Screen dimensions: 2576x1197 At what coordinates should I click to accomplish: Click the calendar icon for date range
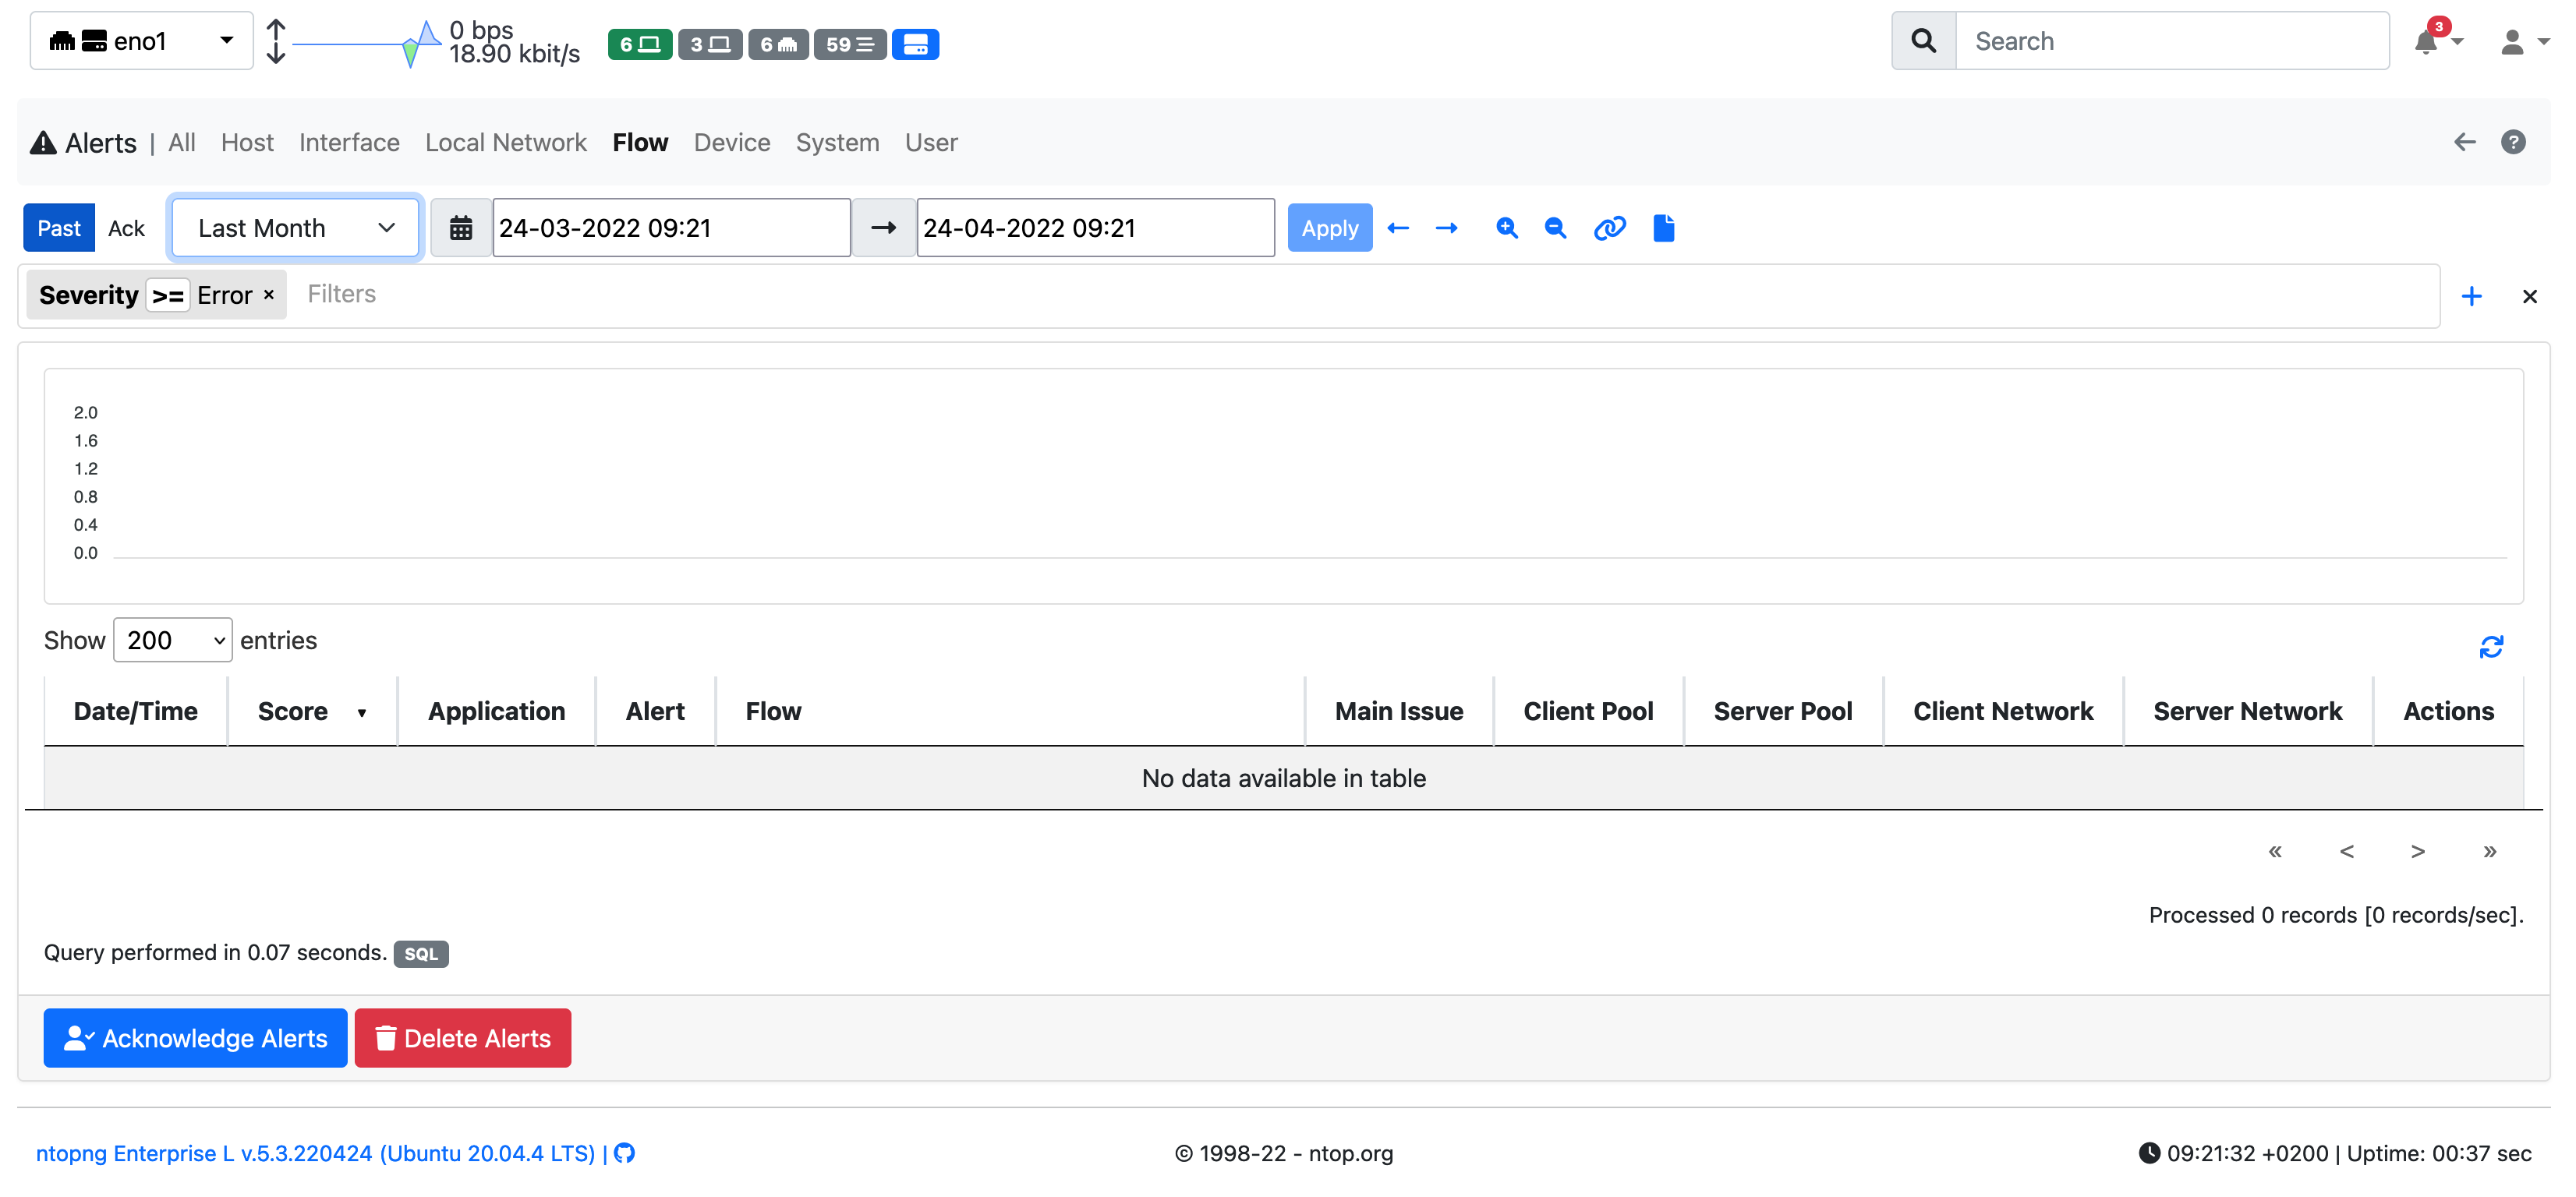click(460, 228)
